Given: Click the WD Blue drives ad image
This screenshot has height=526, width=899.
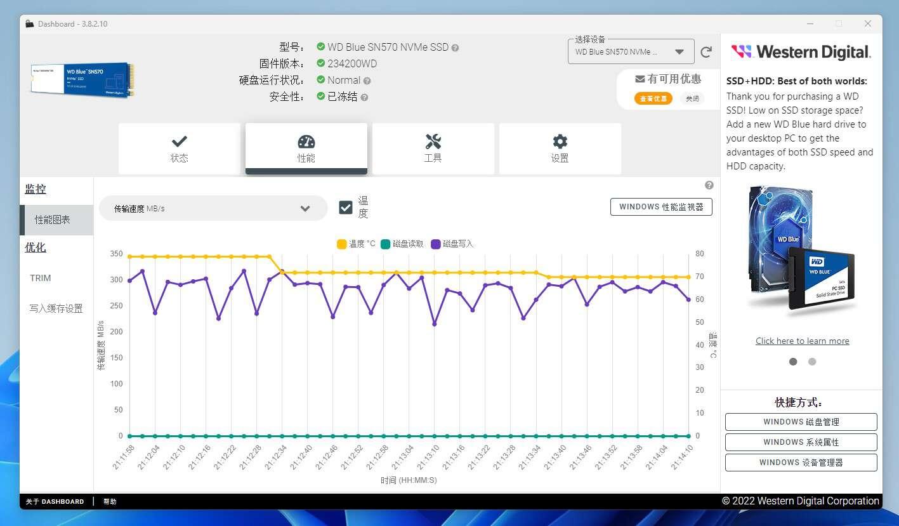Looking at the screenshot, I should pyautogui.click(x=802, y=250).
